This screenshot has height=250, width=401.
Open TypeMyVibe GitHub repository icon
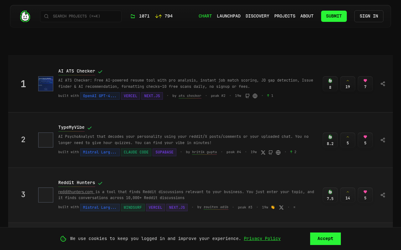(x=271, y=152)
